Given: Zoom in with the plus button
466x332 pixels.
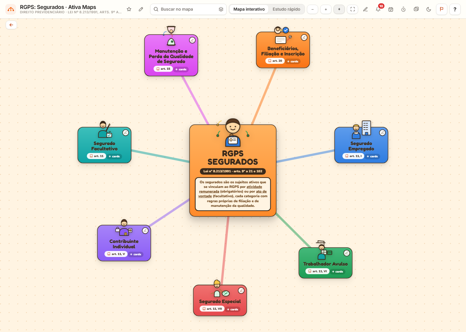Looking at the screenshot, I should [x=326, y=9].
